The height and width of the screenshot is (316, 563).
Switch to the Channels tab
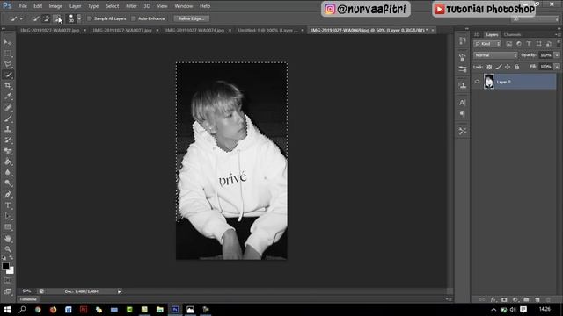(512, 35)
